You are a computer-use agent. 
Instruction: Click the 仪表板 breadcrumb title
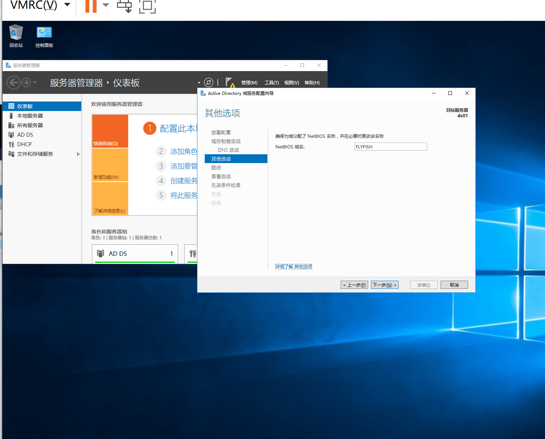click(126, 83)
